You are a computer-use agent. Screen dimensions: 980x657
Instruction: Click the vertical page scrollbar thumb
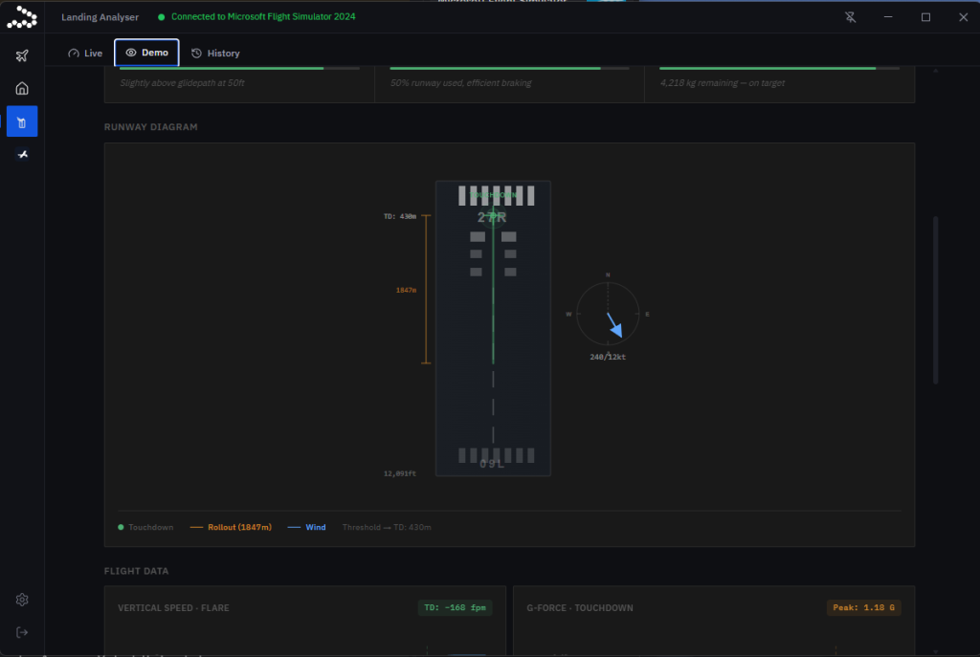click(x=936, y=299)
